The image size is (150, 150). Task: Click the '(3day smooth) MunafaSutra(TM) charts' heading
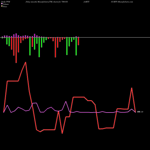pos(42,2)
